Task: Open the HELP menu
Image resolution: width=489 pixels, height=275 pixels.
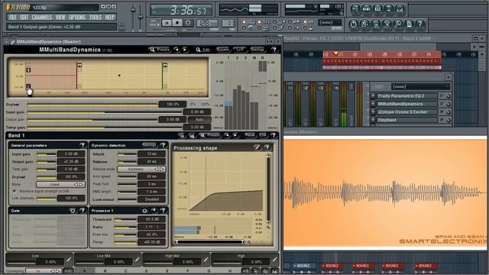Action: click(109, 17)
